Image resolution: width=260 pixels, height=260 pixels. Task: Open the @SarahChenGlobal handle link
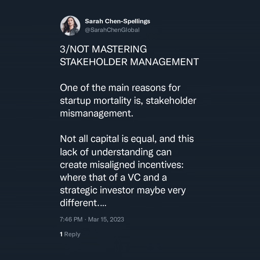112,30
